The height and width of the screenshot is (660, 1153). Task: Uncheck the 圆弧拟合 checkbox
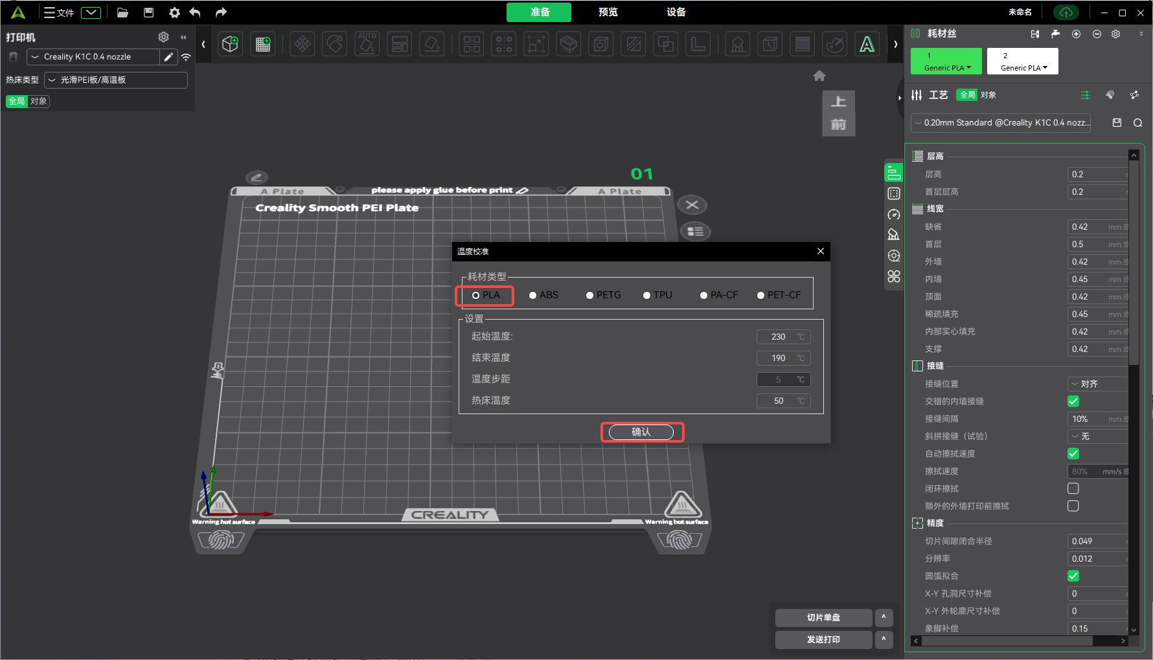[x=1073, y=576]
